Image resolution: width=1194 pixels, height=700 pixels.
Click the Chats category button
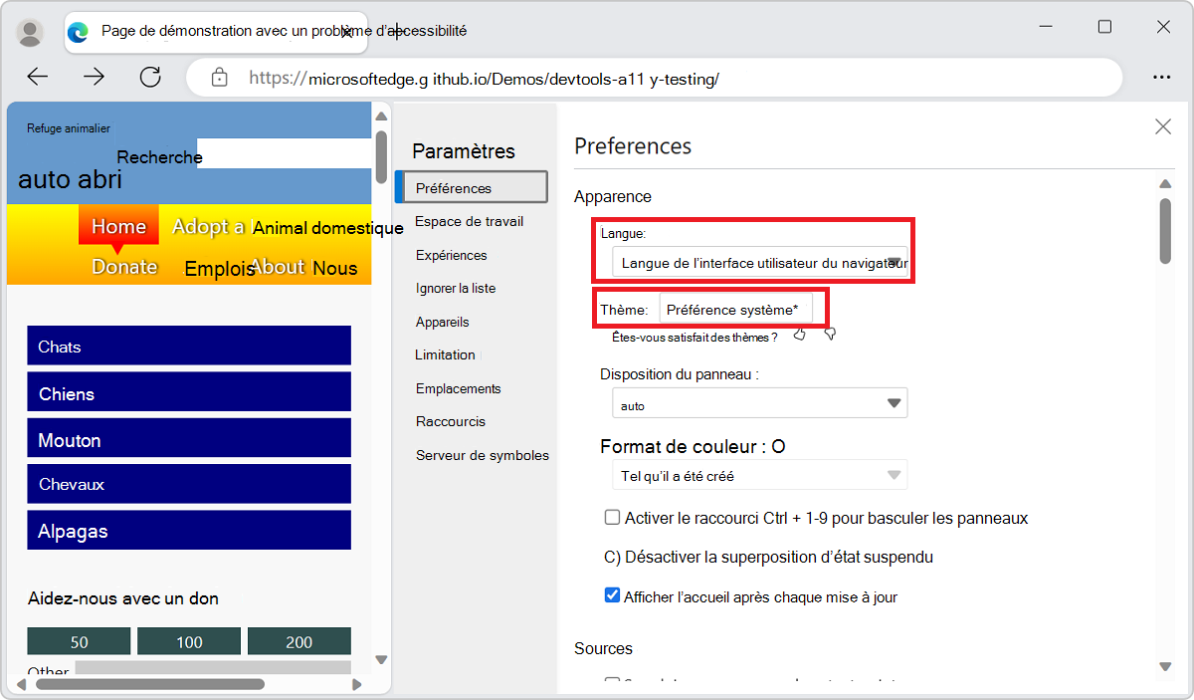pos(188,346)
